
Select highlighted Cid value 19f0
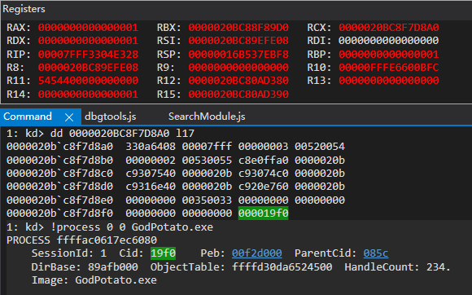[163, 253]
